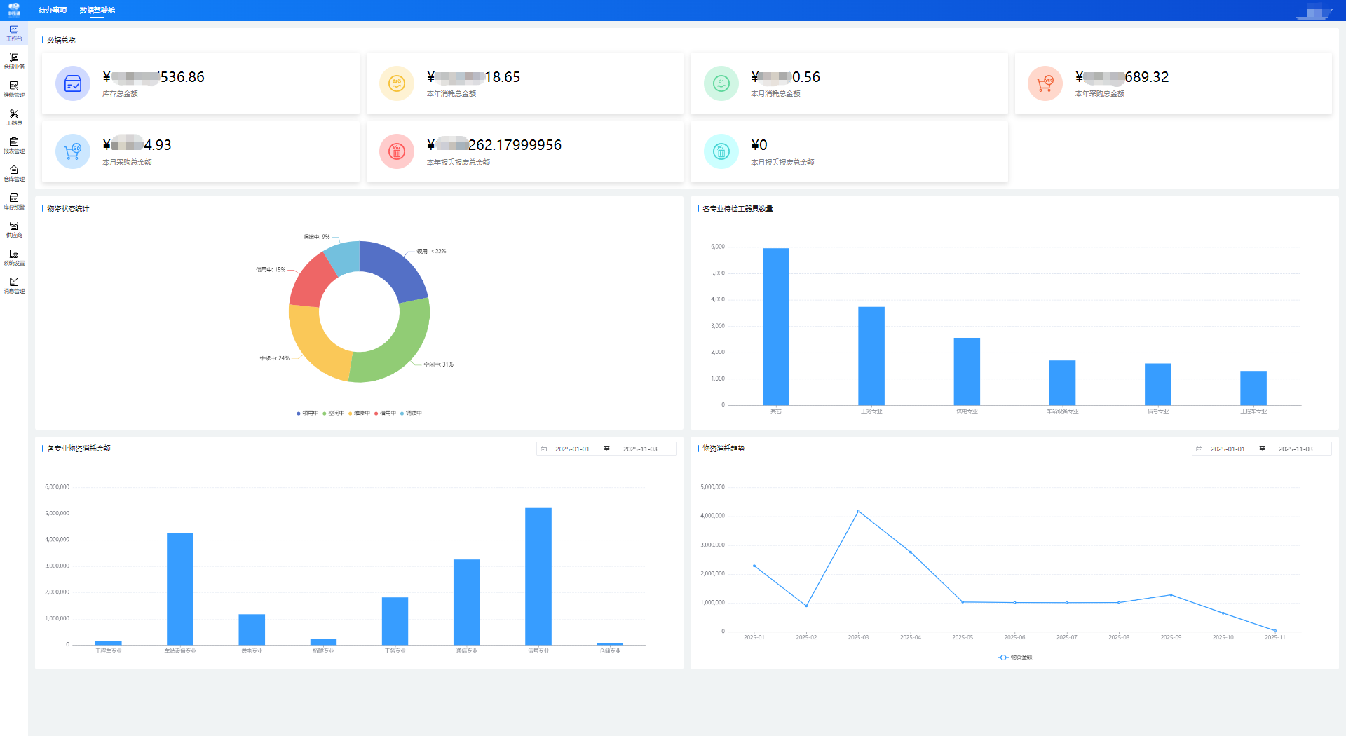Toggle 领用中 legend item in pie chart
Viewport: 1346px width, 736px height.
pyautogui.click(x=308, y=414)
